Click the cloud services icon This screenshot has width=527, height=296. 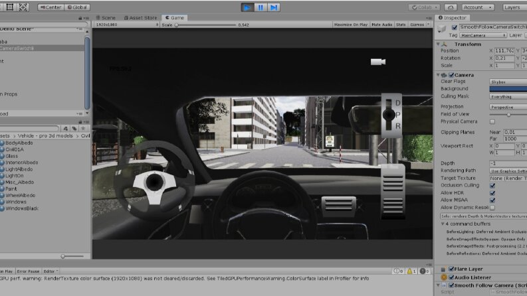click(451, 7)
